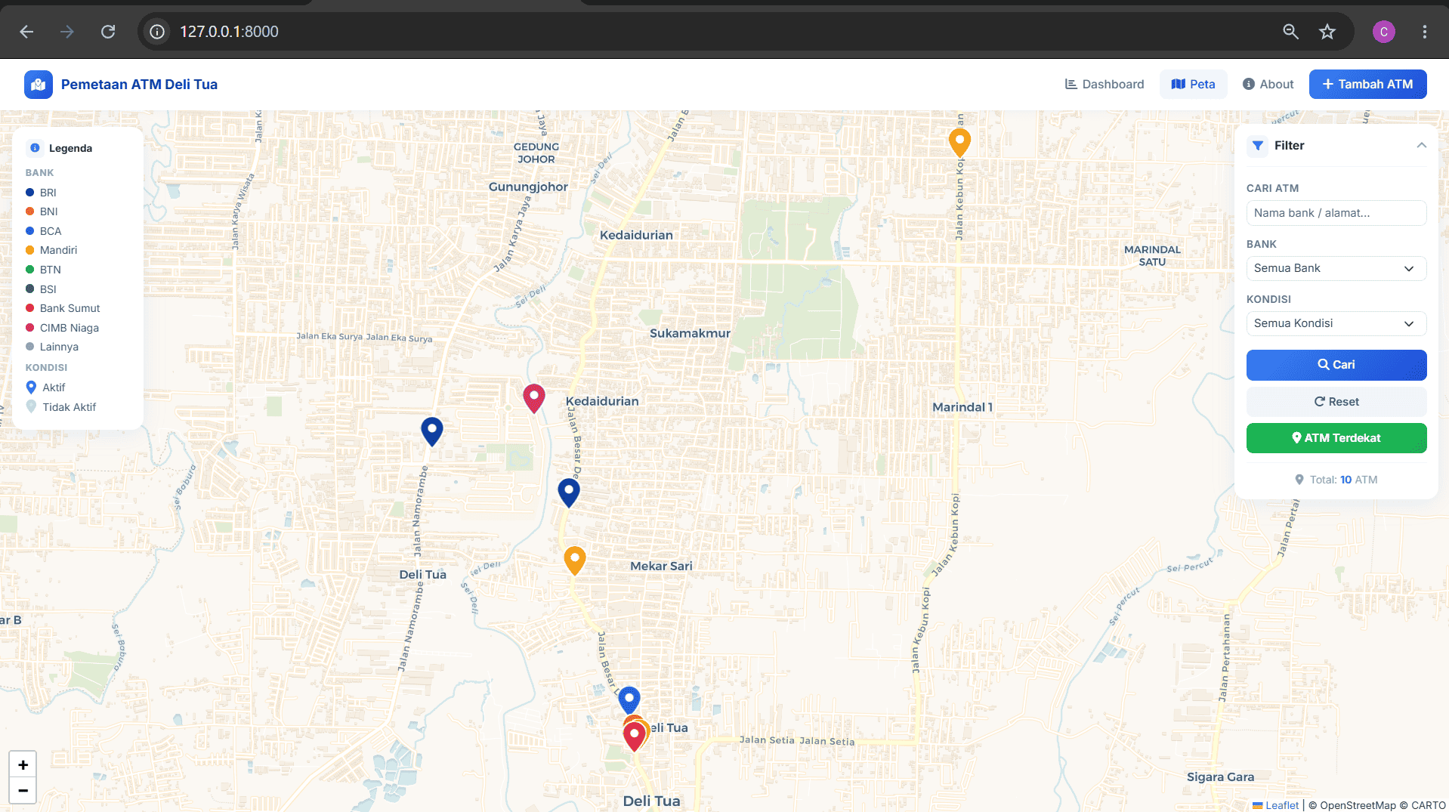Go back with browser back arrow
Image resolution: width=1449 pixels, height=812 pixels.
pyautogui.click(x=26, y=32)
